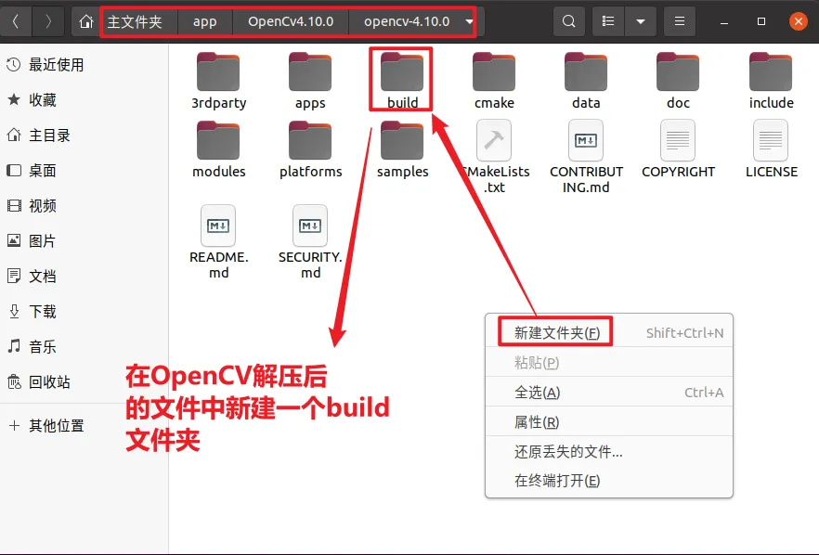Viewport: 819px width, 555px height.
Task: Select the 3rdparty folder
Action: 218,81
